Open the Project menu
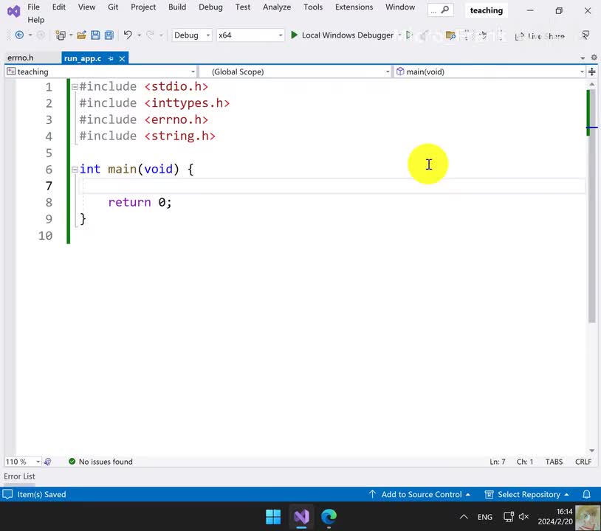This screenshot has height=531, width=601. pos(143,7)
